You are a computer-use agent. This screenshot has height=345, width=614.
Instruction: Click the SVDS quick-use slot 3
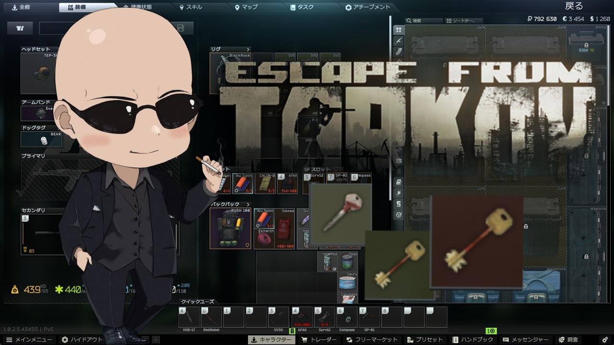[x=279, y=318]
